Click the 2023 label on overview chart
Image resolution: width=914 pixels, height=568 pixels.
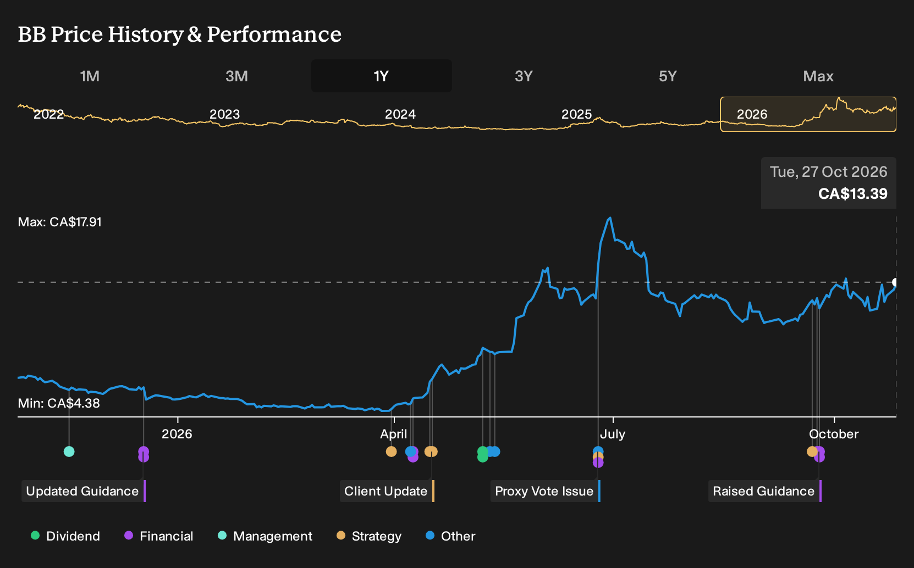224,114
